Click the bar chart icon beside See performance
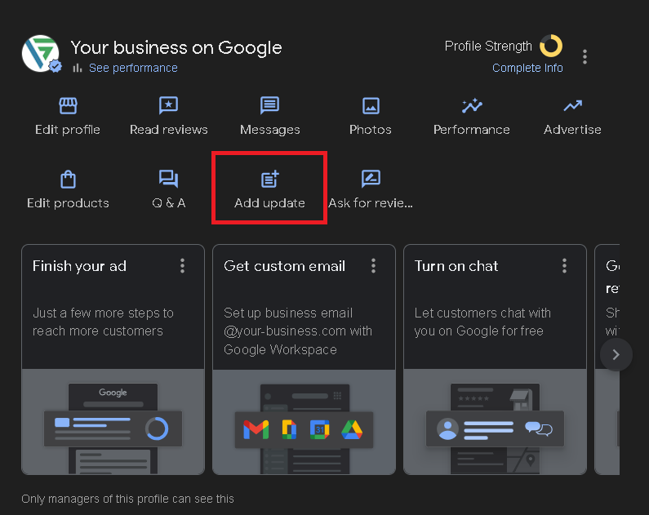649x515 pixels. (77, 68)
